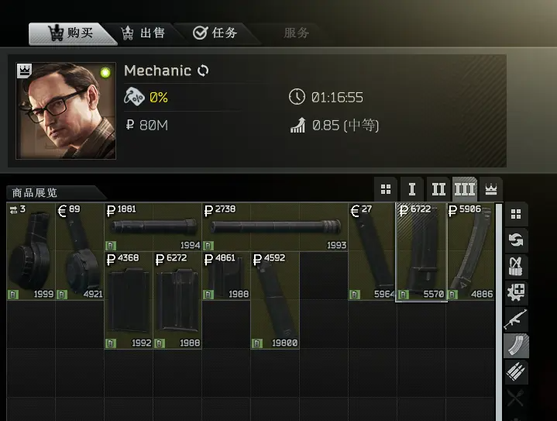Open the melee knives category icon
Viewport: 557px width, 421px height.
pos(516,399)
